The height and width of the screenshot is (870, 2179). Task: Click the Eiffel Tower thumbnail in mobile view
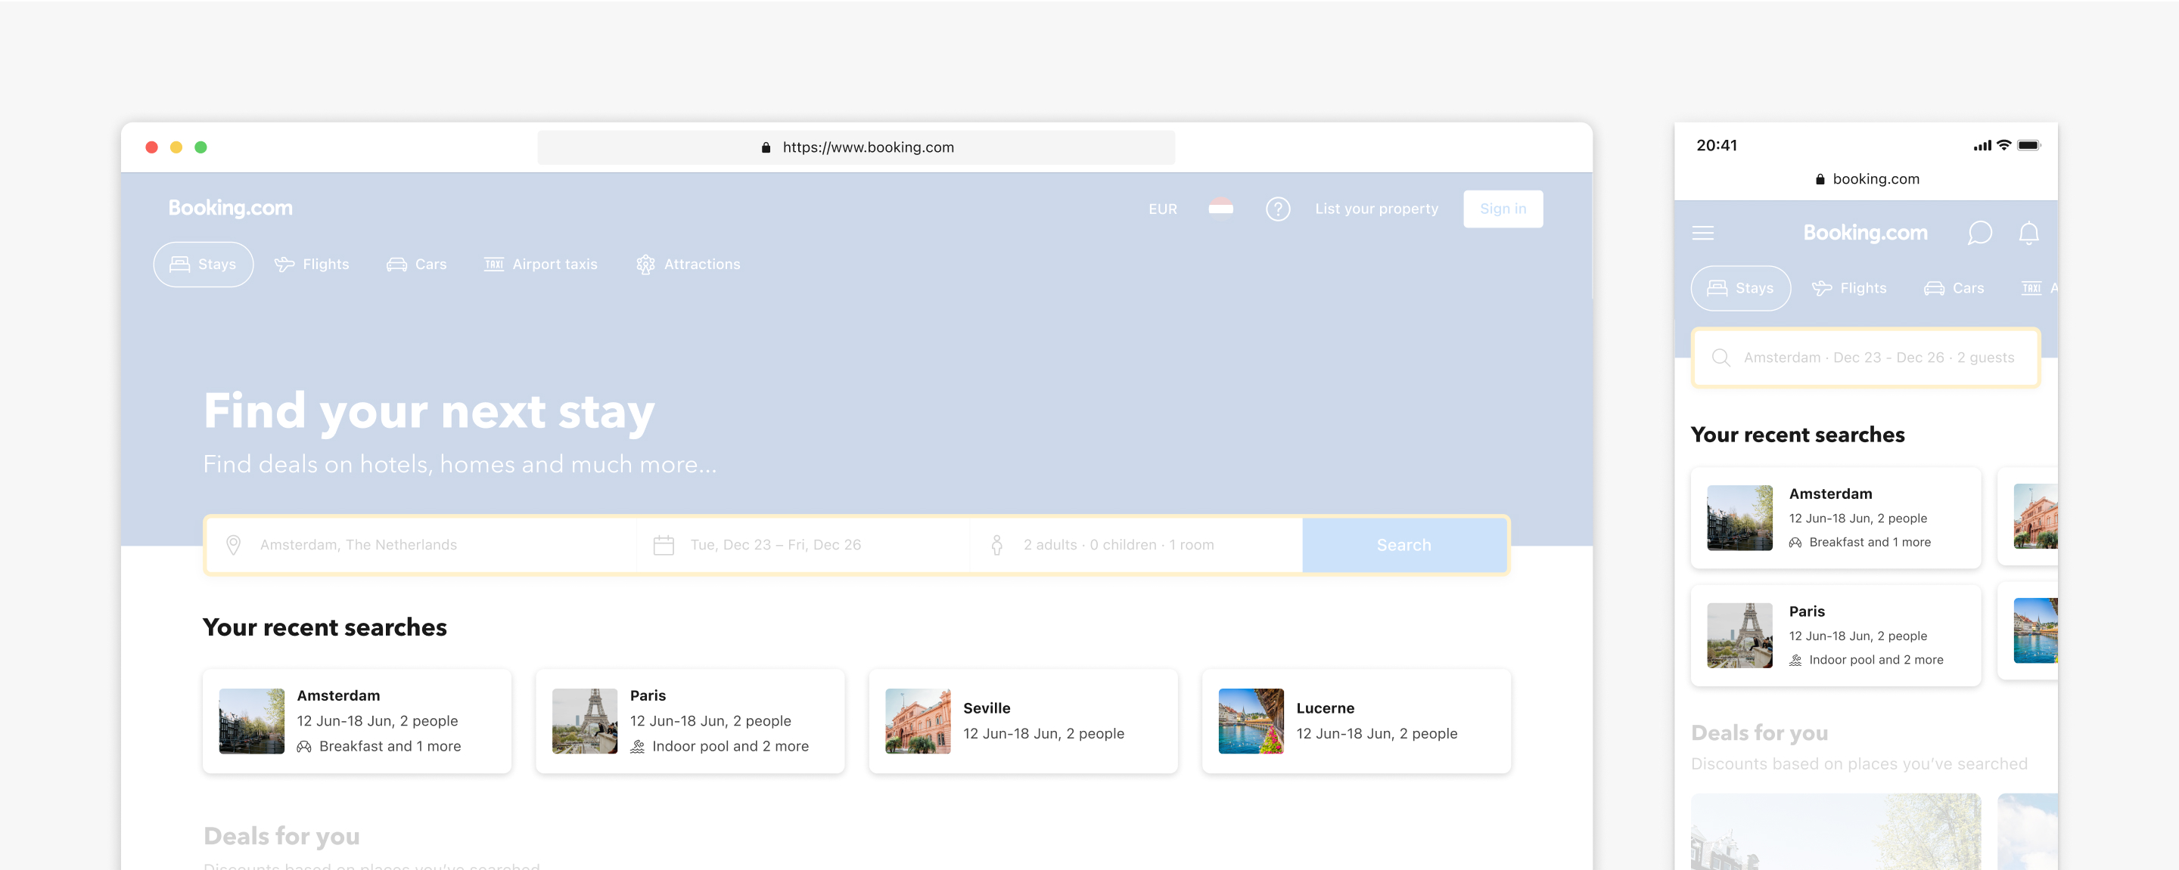[1739, 635]
